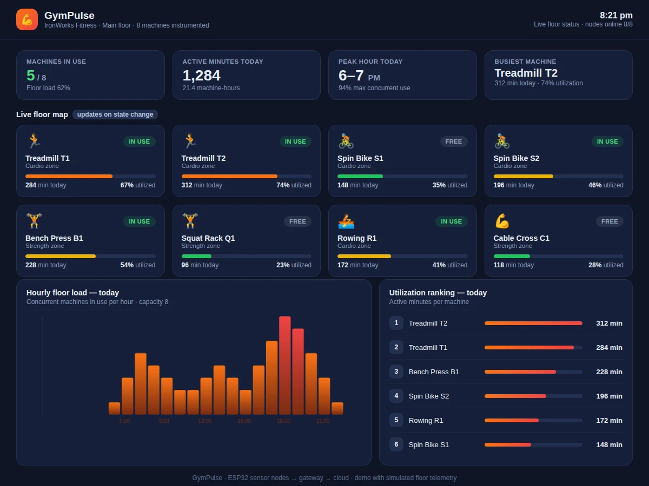Click the IN USE badge on Rowing R1
649x486 pixels.
pyautogui.click(x=451, y=221)
